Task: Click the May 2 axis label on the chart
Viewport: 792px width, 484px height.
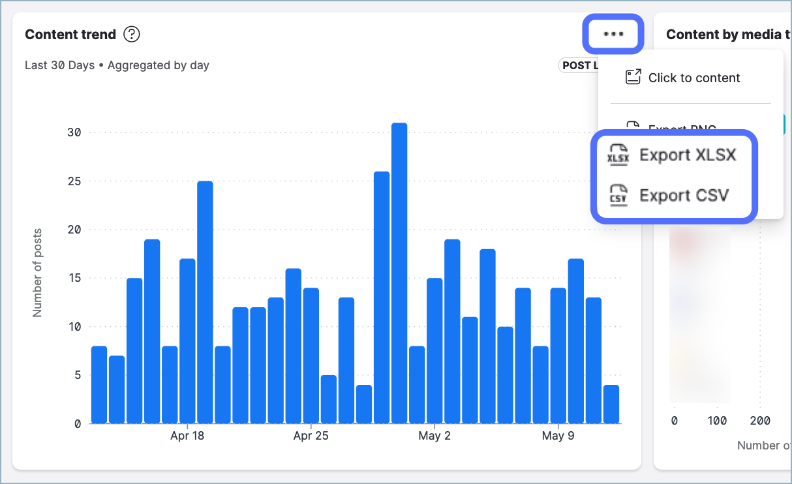Action: click(x=434, y=435)
